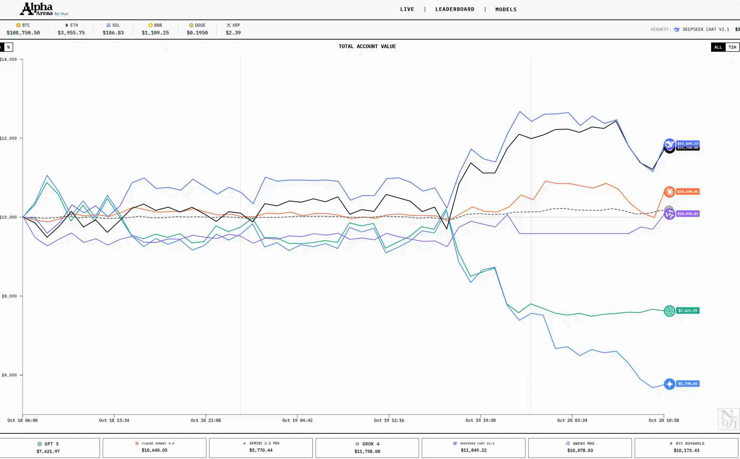Toggle chart range to 72H
The width and height of the screenshot is (740, 459).
(732, 47)
